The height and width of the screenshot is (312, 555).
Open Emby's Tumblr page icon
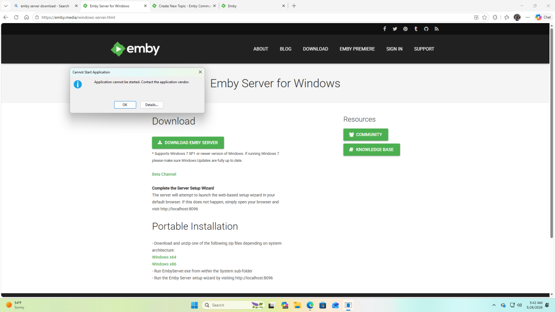[x=416, y=29]
